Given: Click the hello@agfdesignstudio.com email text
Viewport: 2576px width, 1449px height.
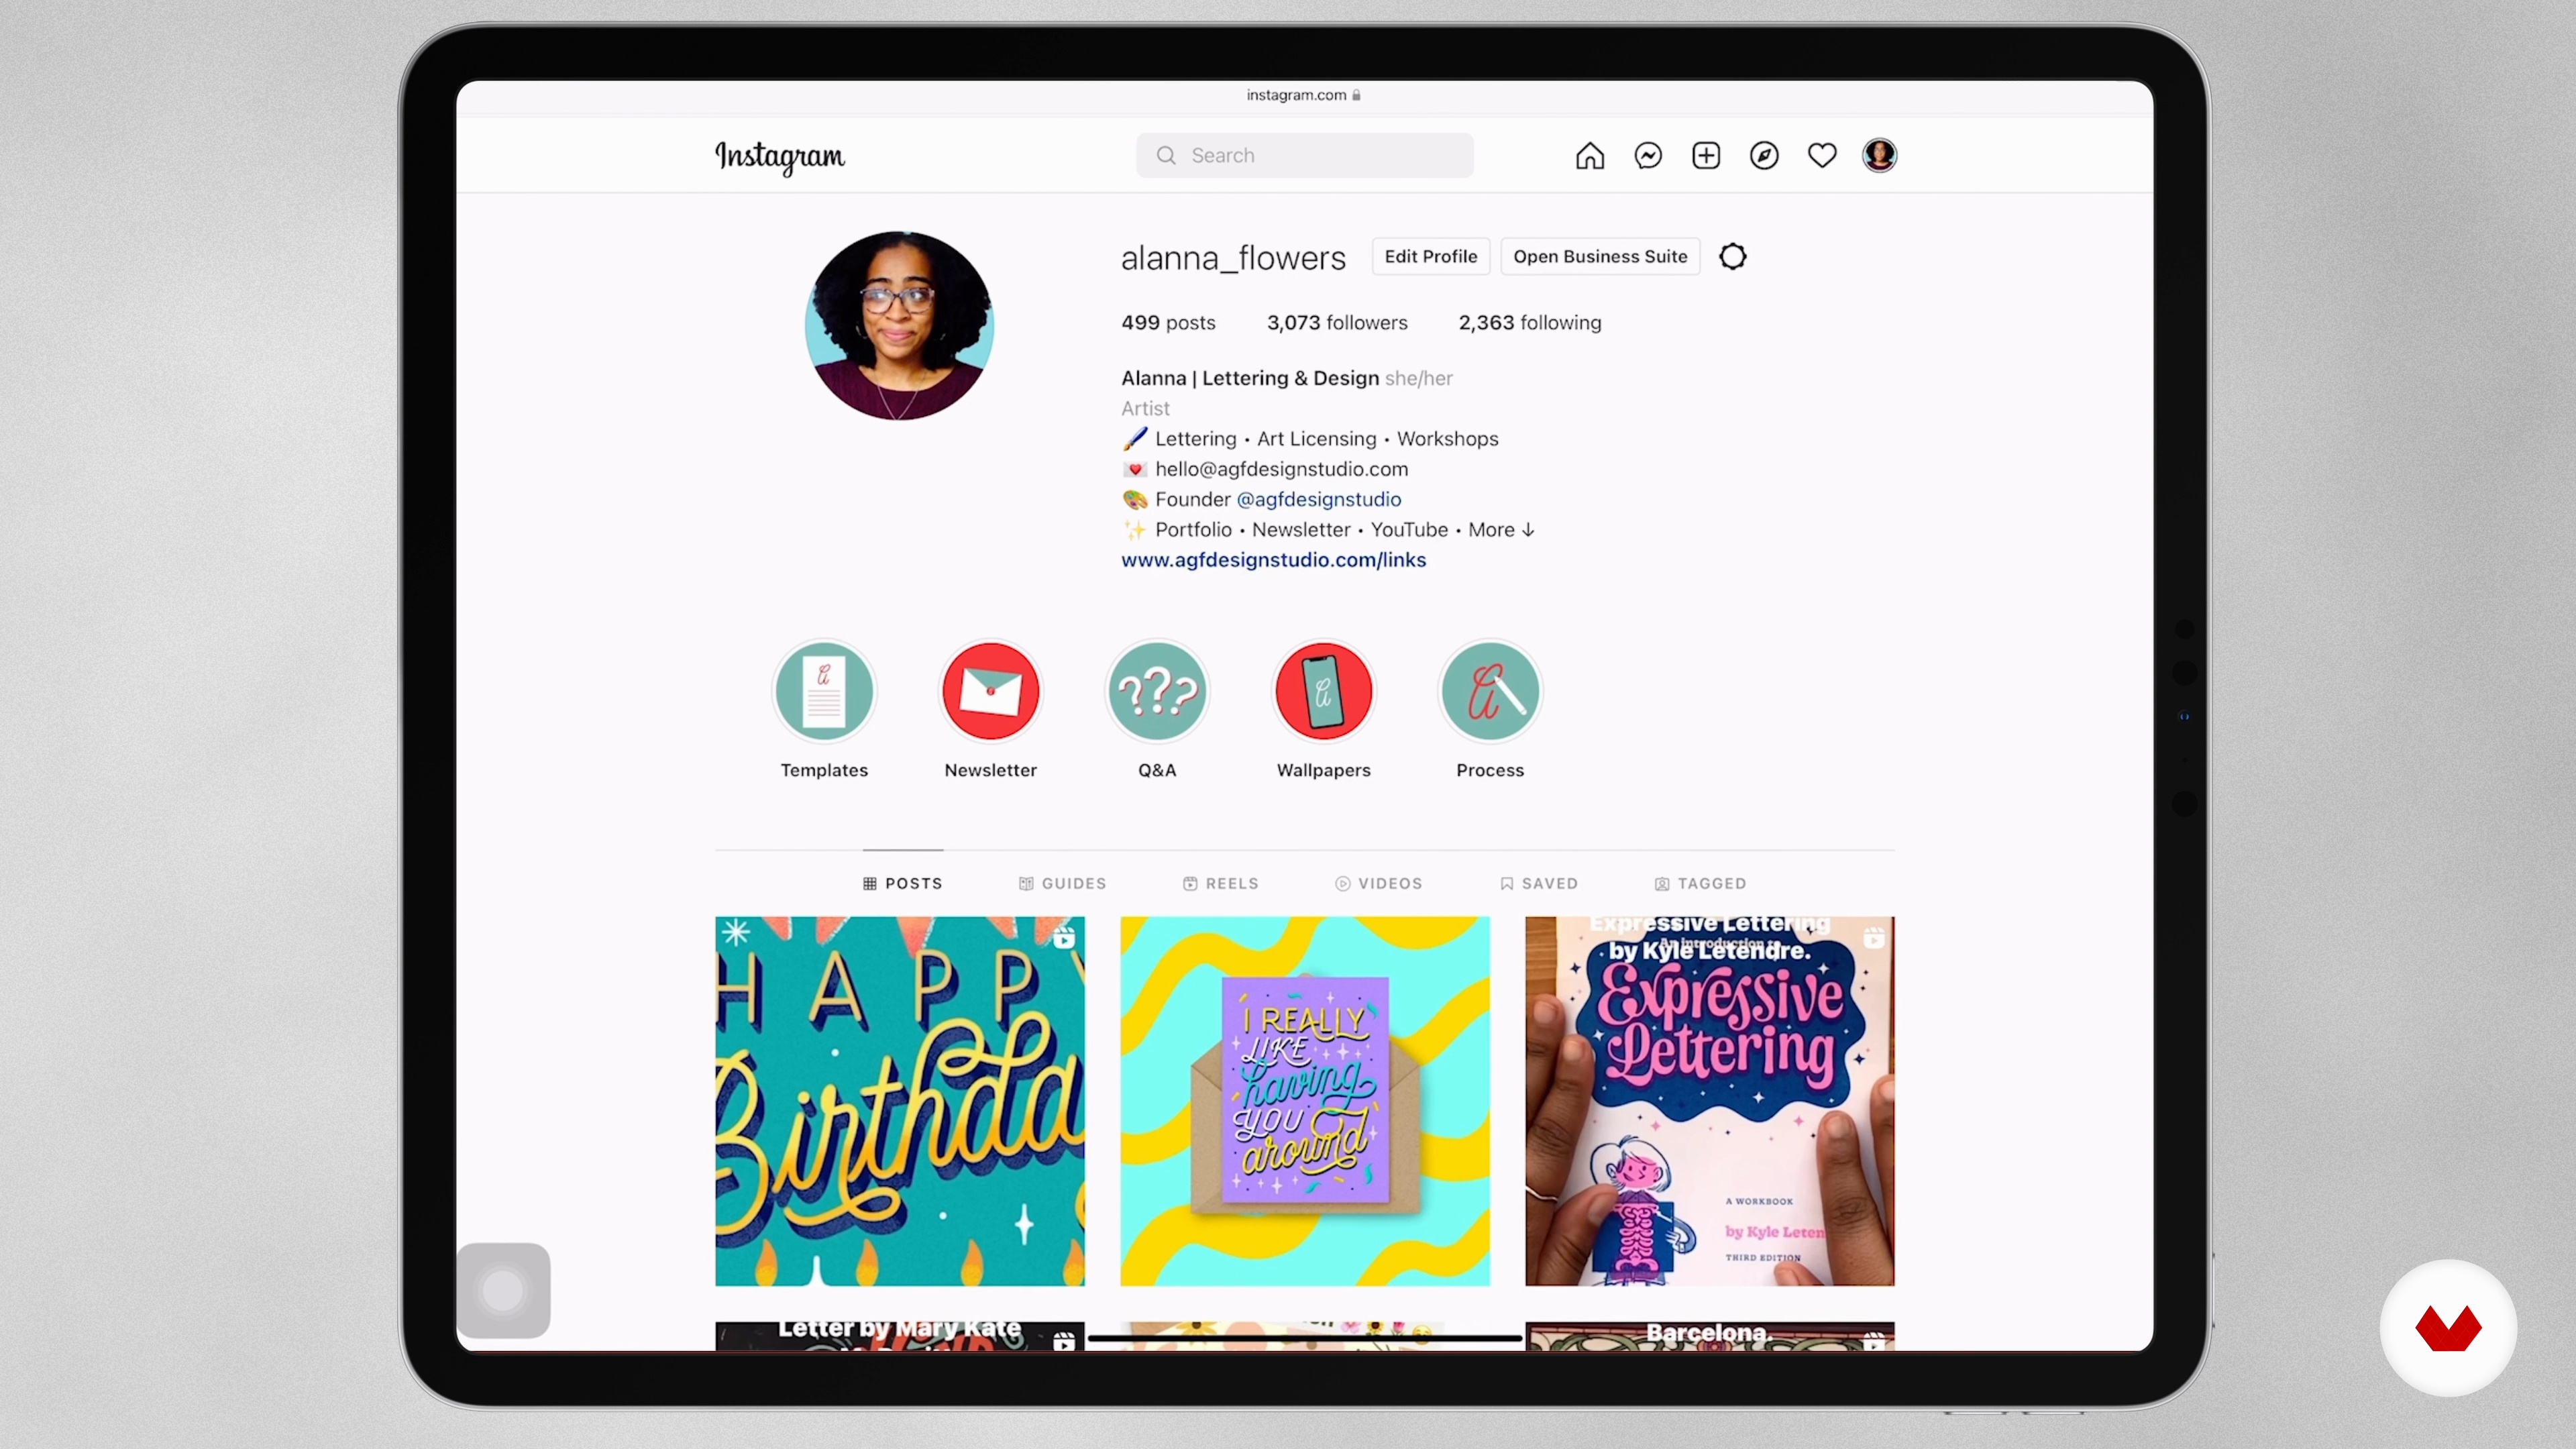Looking at the screenshot, I should [x=1281, y=469].
